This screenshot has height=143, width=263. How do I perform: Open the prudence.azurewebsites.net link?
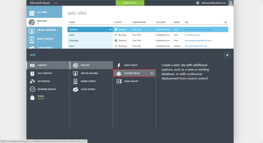tap(198, 29)
